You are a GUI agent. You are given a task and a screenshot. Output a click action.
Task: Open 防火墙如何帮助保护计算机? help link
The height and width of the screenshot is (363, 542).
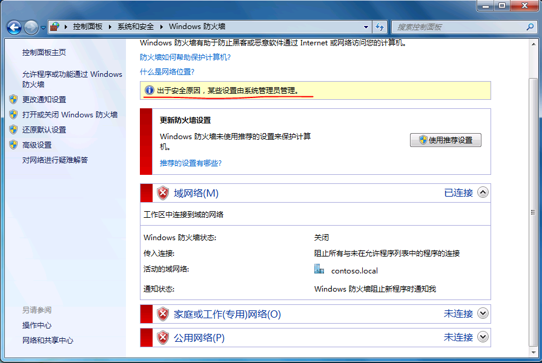tap(185, 57)
